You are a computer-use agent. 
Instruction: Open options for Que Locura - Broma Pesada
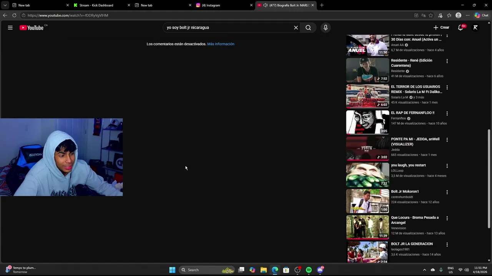[x=447, y=218]
